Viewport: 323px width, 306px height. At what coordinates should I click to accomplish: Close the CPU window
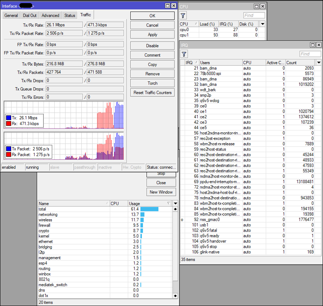[262, 7]
